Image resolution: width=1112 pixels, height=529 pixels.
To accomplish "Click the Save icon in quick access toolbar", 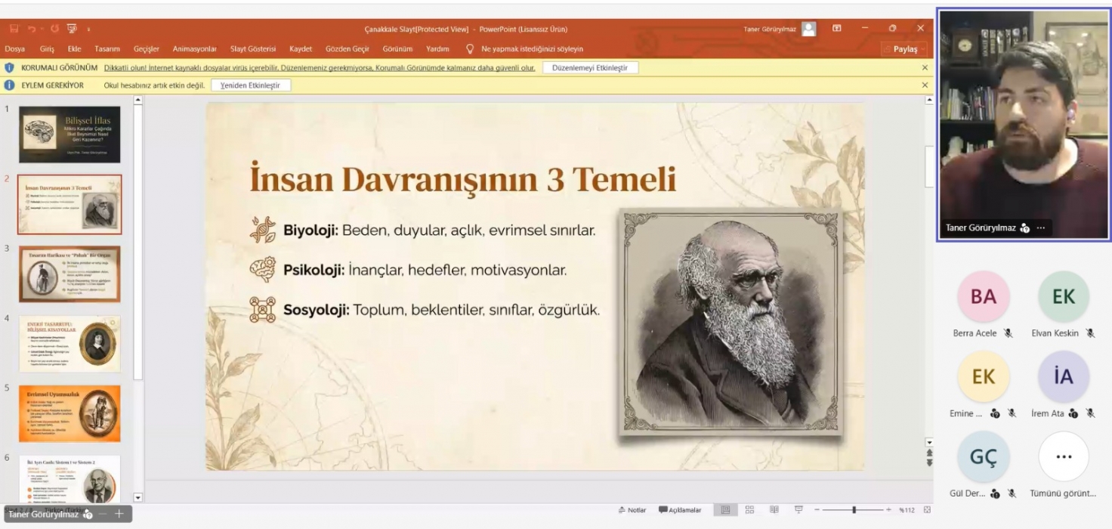I will 14,29.
